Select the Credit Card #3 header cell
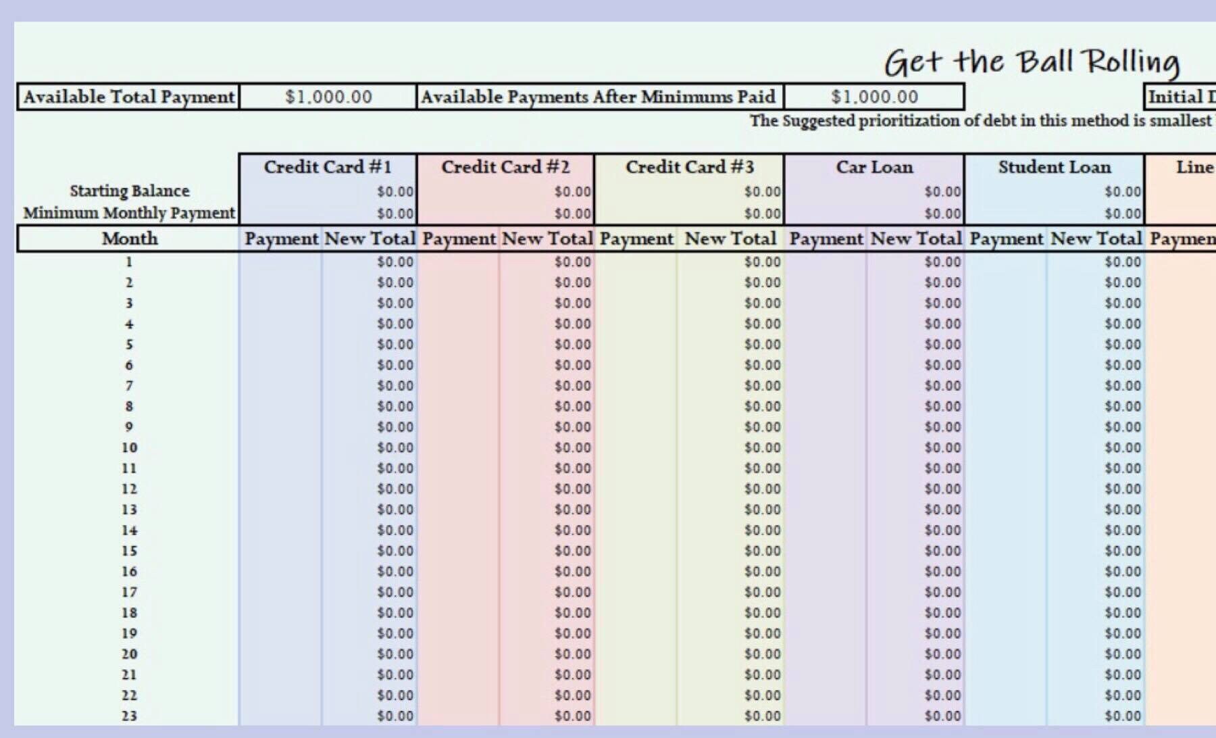The width and height of the screenshot is (1216, 738). pos(688,166)
